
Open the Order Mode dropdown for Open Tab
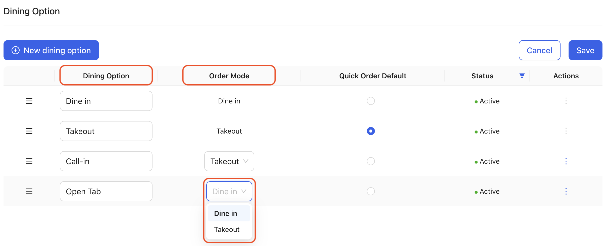229,191
